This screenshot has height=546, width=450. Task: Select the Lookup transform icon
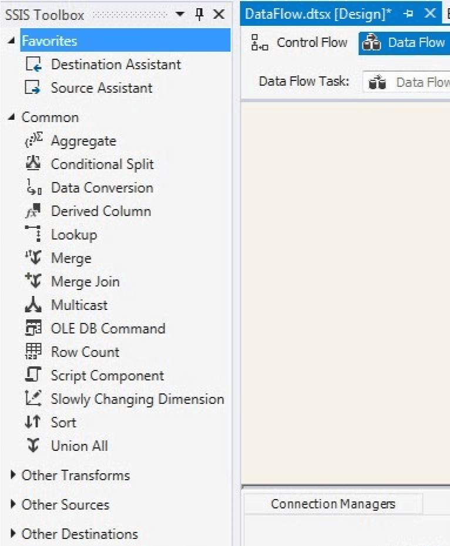coord(32,235)
